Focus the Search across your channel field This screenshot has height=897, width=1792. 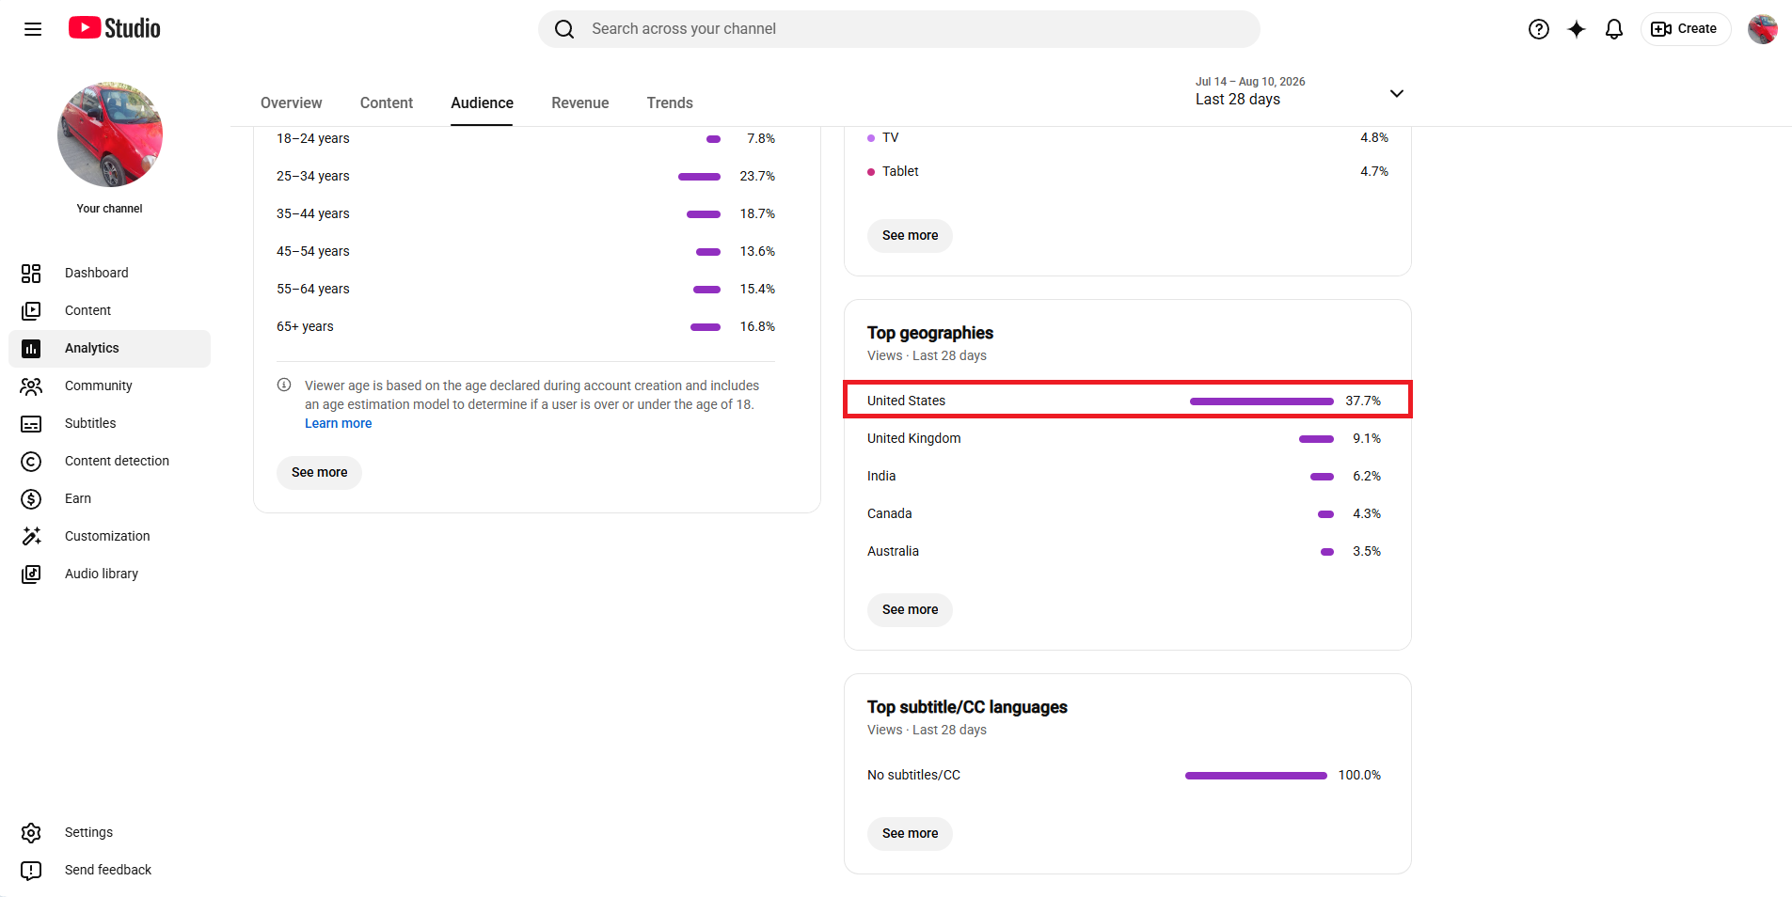[x=899, y=29]
